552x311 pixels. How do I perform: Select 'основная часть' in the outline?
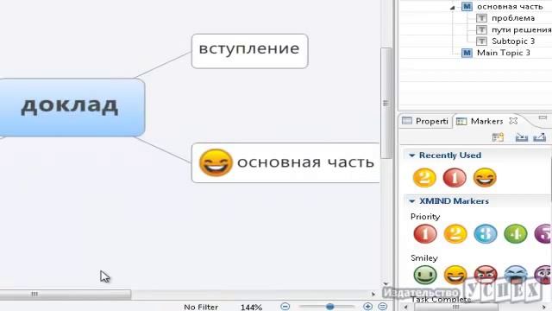(510, 6)
